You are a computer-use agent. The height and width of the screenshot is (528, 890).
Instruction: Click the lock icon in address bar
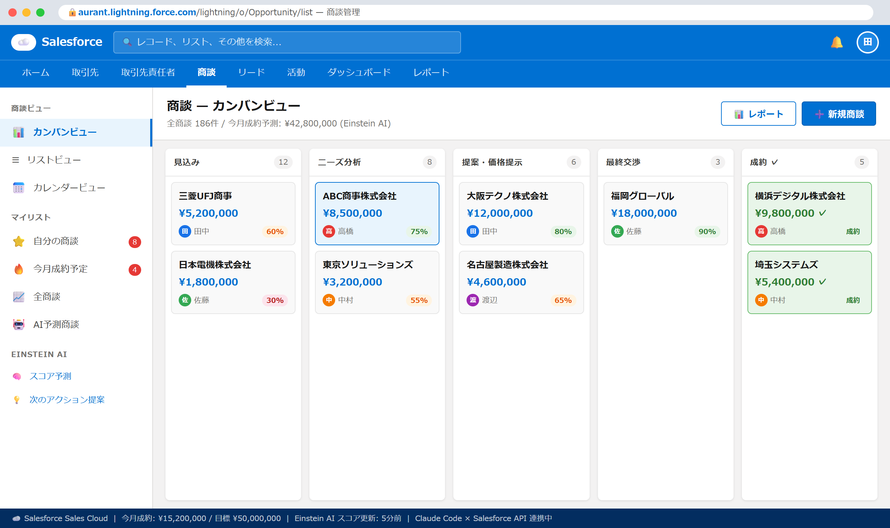tap(72, 13)
